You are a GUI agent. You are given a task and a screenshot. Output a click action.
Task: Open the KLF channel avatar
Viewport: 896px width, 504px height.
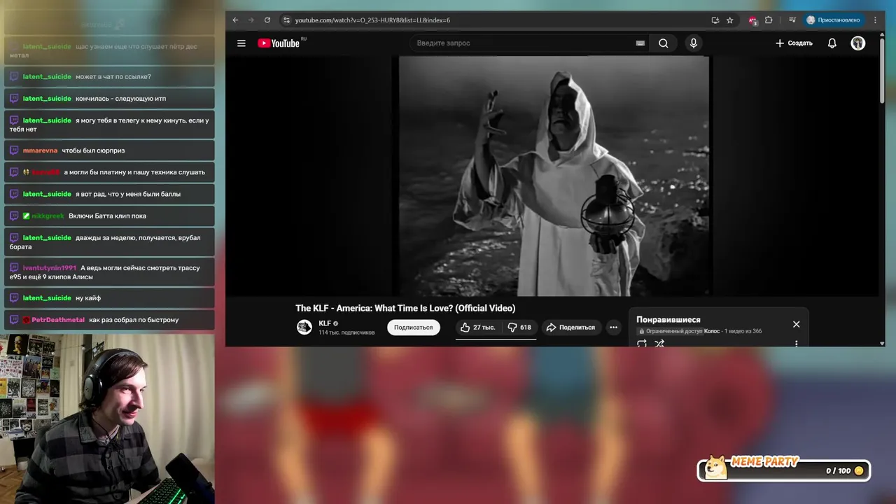point(304,327)
